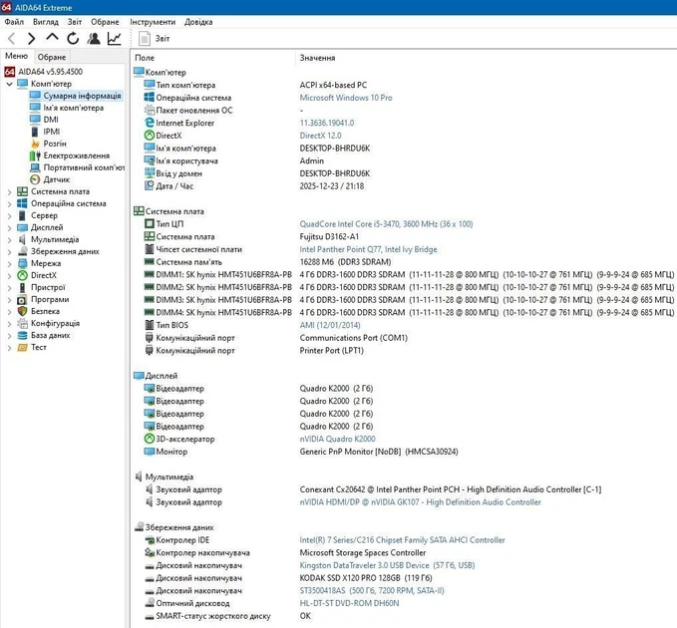Open the Довідка menu
677x628 pixels.
tap(198, 22)
